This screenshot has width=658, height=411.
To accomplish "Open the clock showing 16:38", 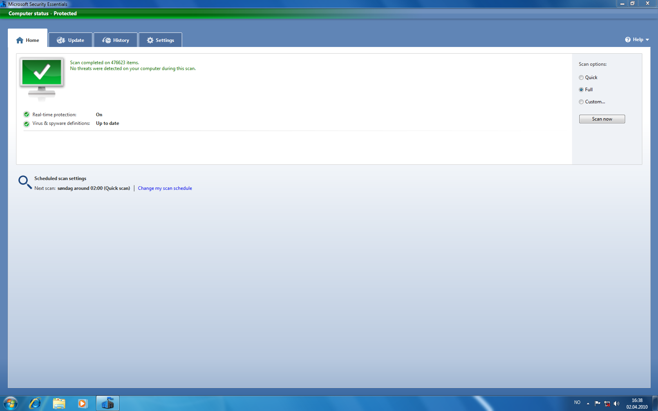I will (637, 404).
